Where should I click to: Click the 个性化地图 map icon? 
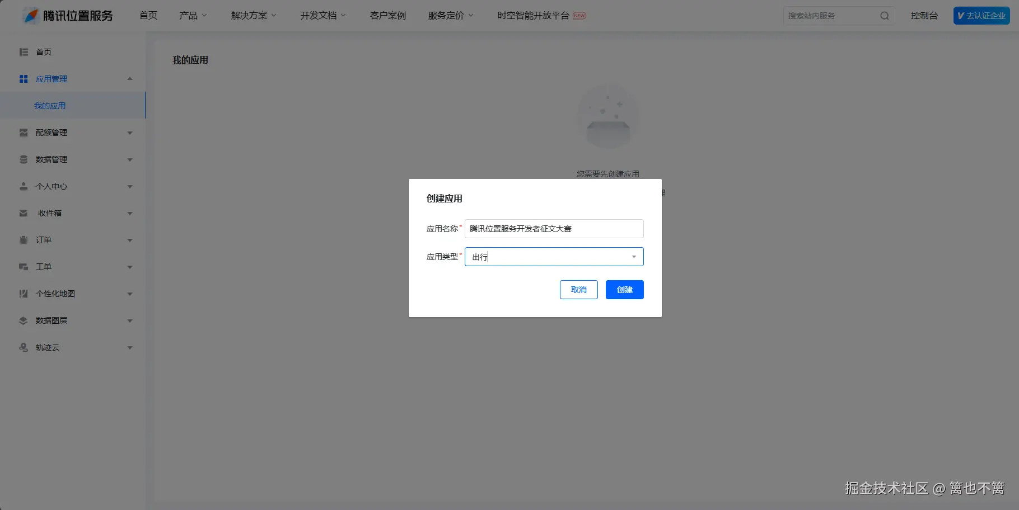[24, 294]
